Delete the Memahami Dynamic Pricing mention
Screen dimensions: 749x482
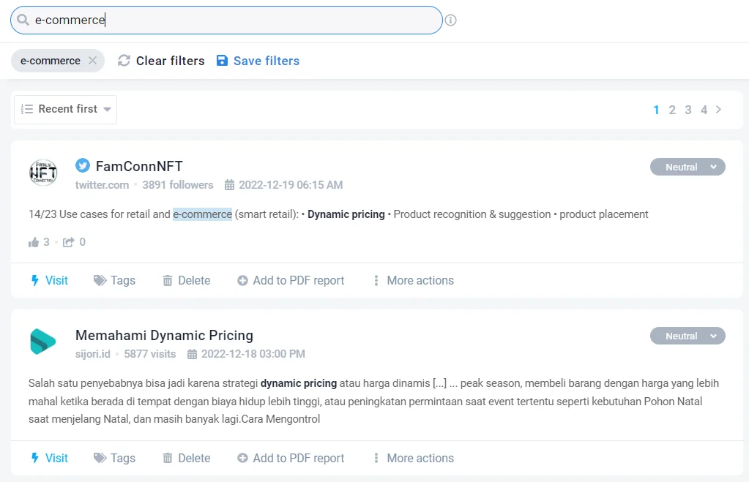point(186,458)
